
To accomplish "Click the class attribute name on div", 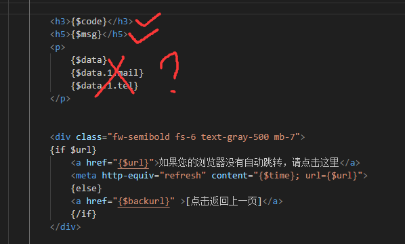I will [x=89, y=137].
